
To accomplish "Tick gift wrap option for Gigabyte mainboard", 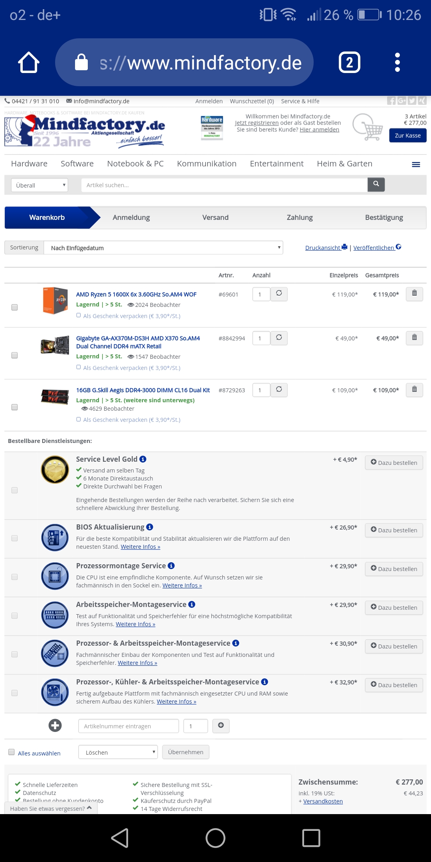I will 79,367.
